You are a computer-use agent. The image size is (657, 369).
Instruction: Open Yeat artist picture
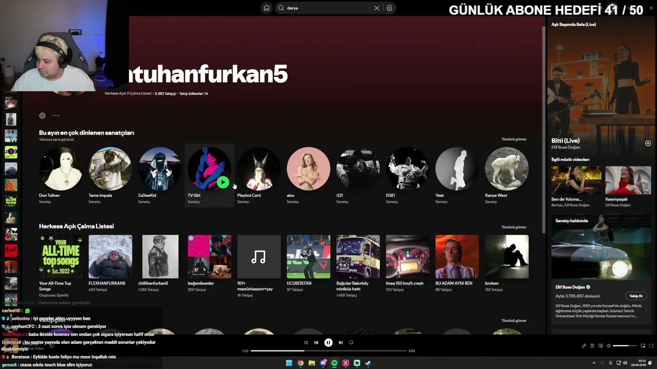point(457,169)
